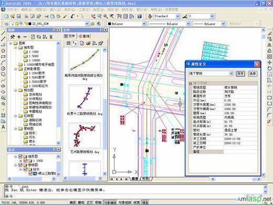Collapse the 规划图 tree node
Image resolution: width=273 pixels, height=205 pixels.
(15, 90)
